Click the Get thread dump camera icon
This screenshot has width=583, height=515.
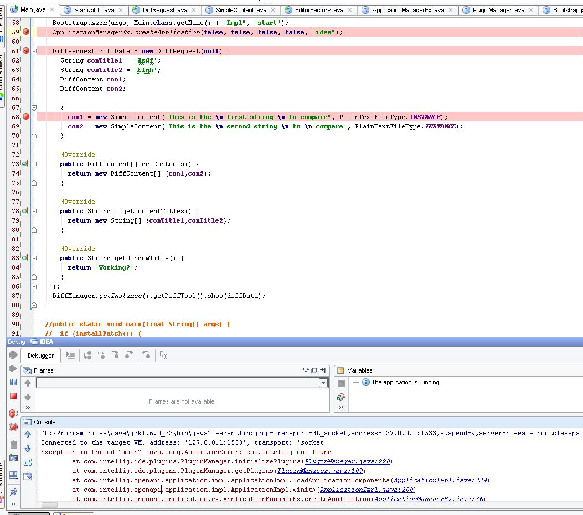[13, 458]
